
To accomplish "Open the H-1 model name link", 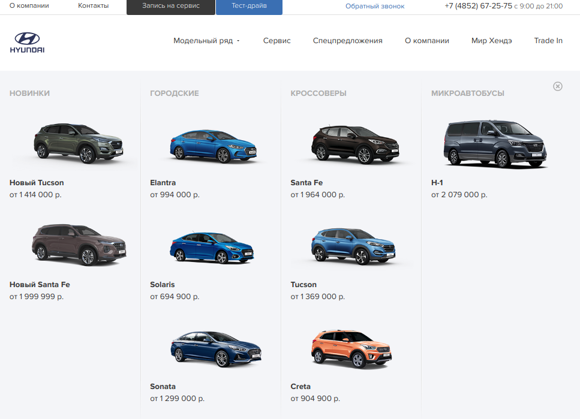I will coord(437,183).
